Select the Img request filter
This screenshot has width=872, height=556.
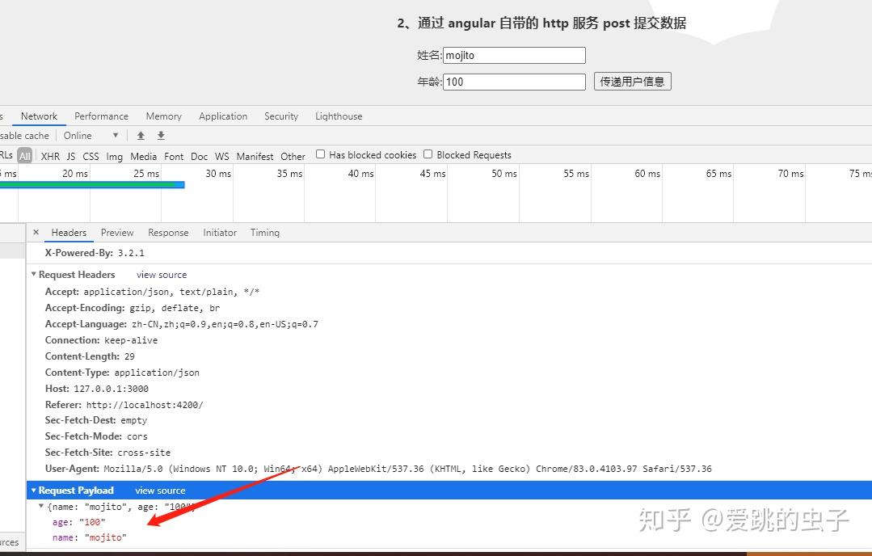(x=114, y=155)
